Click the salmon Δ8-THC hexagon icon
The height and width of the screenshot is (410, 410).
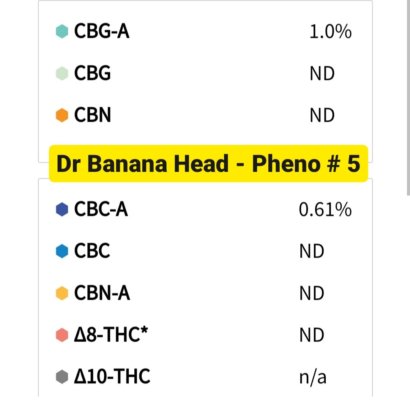click(62, 335)
